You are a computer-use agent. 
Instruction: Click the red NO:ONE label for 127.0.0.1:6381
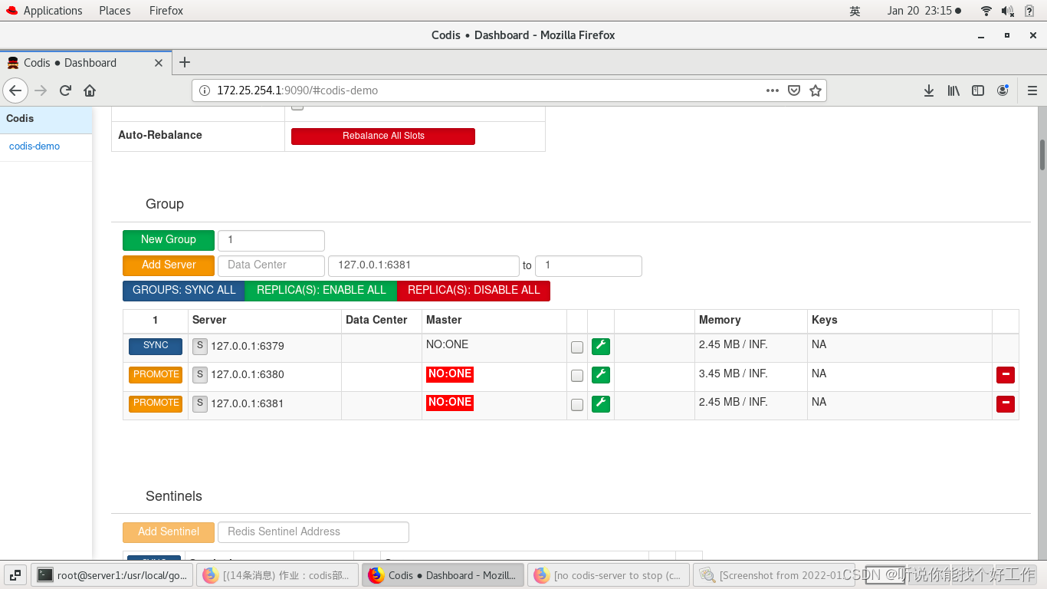450,403
